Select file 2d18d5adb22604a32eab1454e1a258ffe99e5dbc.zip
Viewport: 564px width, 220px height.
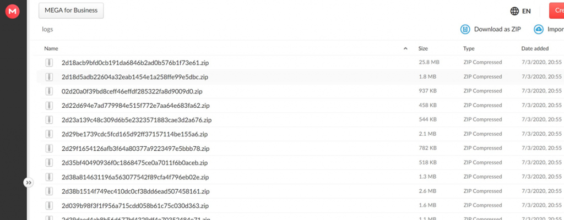click(x=135, y=77)
